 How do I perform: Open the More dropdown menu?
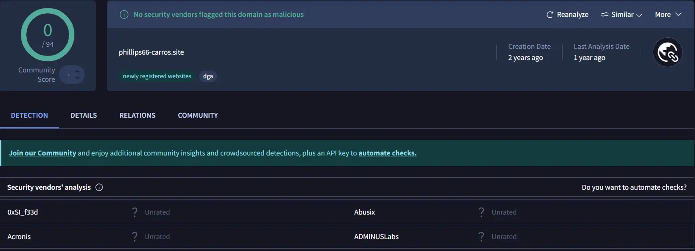(x=668, y=15)
